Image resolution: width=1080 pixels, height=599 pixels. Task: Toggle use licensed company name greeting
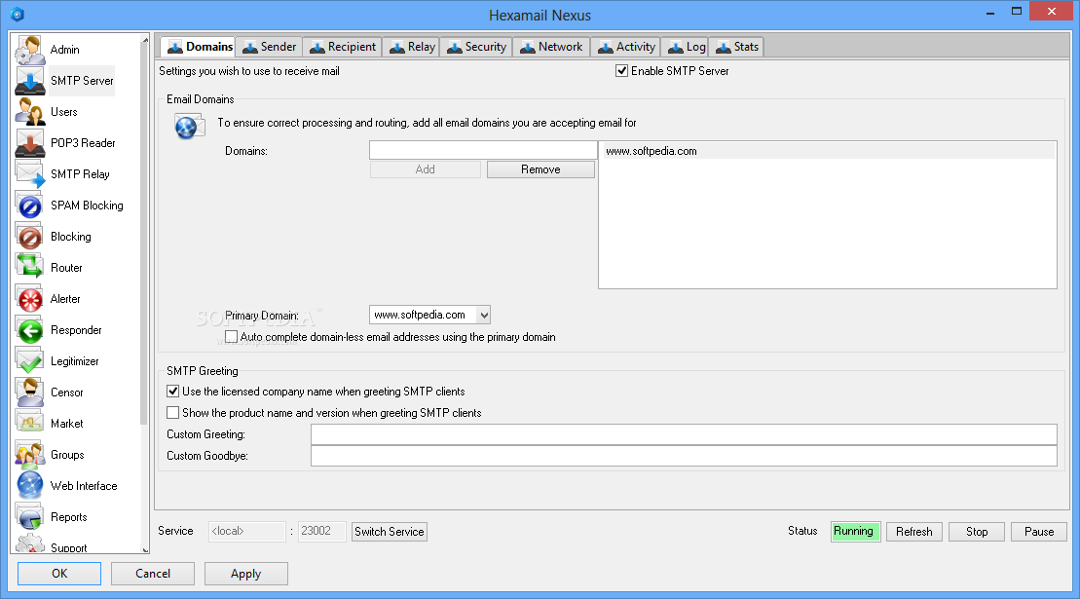pos(173,392)
